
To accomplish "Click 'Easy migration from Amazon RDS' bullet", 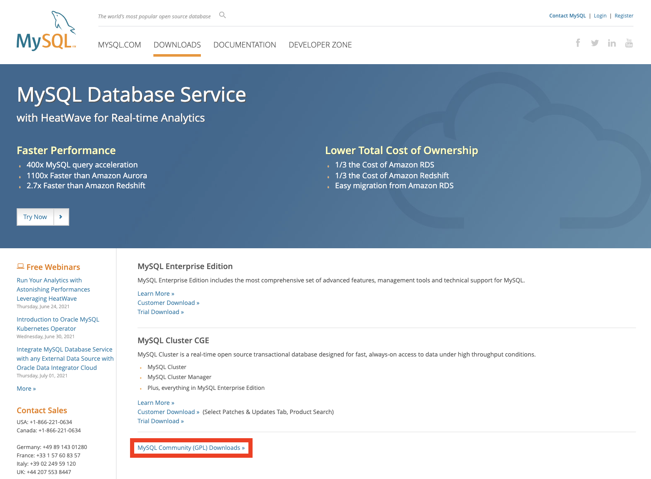I will [x=394, y=186].
